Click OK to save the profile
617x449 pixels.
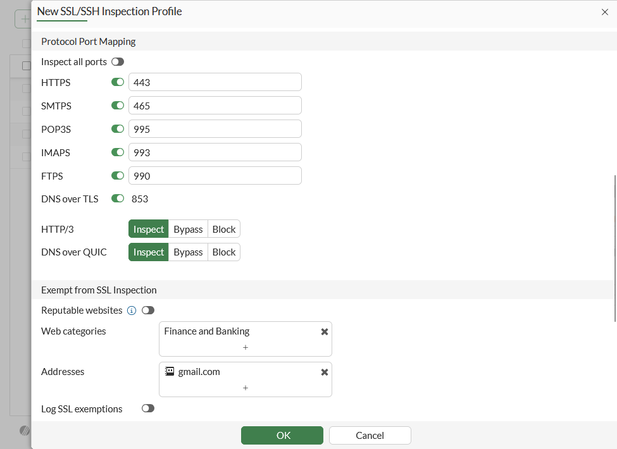coord(282,435)
